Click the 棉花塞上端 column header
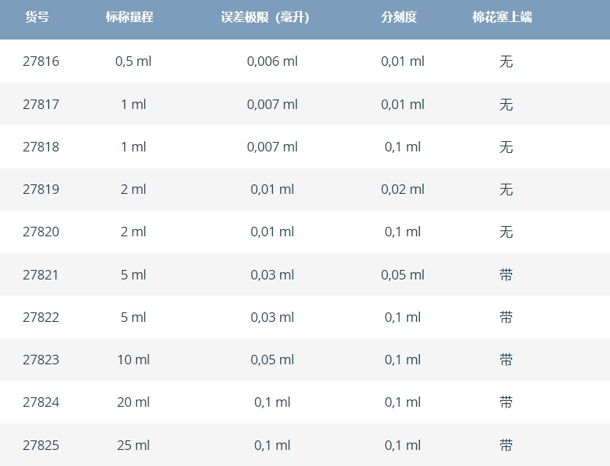 tap(502, 17)
